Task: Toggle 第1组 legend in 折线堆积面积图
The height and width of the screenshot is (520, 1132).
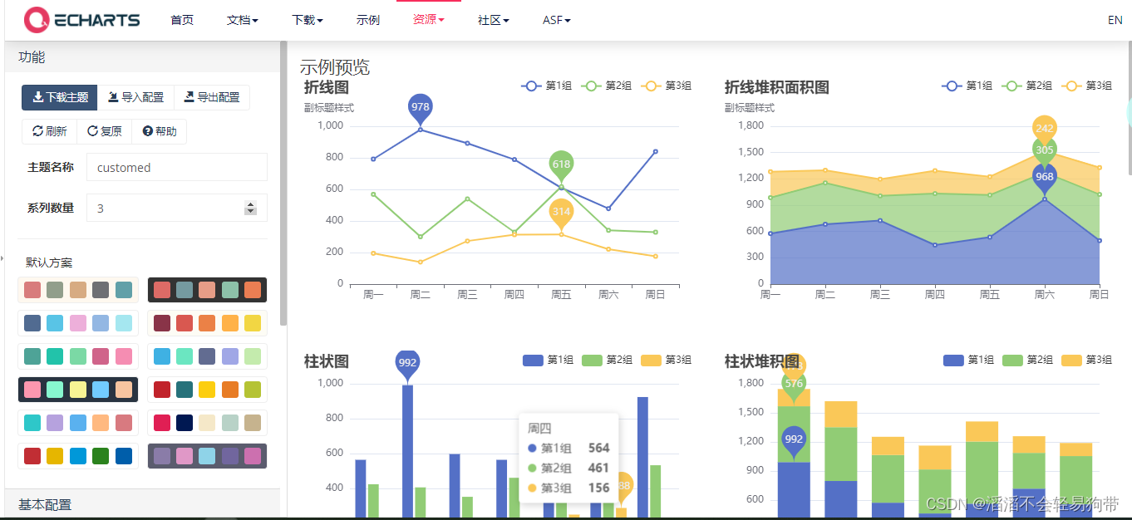Action: click(967, 86)
